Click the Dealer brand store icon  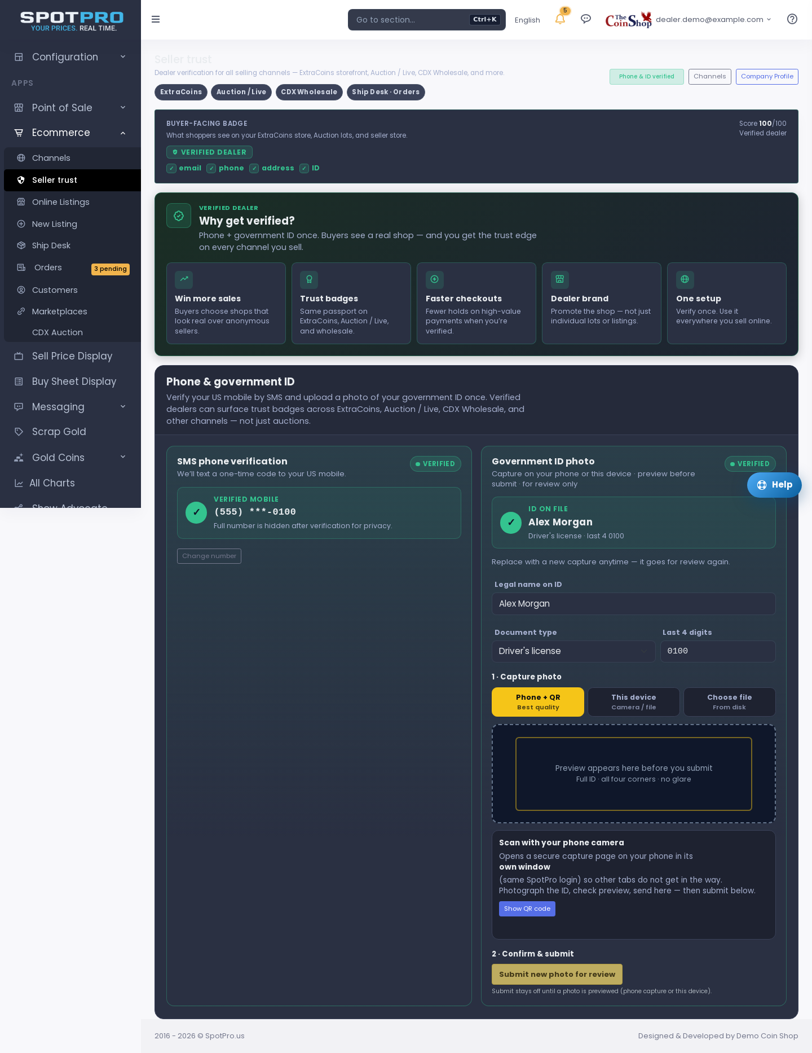click(x=560, y=280)
